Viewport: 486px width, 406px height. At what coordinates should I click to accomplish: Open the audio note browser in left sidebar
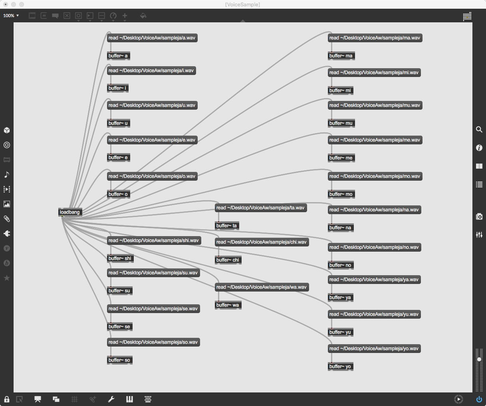[7, 175]
